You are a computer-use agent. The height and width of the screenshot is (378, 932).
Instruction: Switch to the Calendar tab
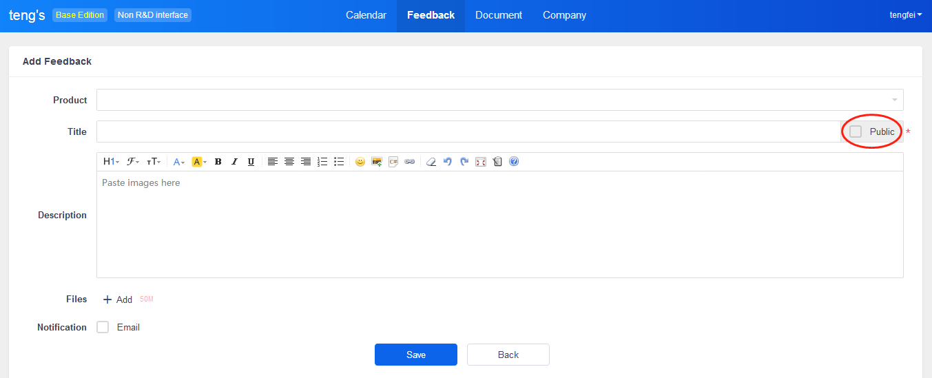coord(366,15)
